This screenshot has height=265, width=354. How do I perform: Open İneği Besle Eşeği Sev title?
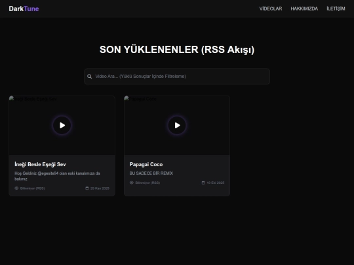point(40,164)
